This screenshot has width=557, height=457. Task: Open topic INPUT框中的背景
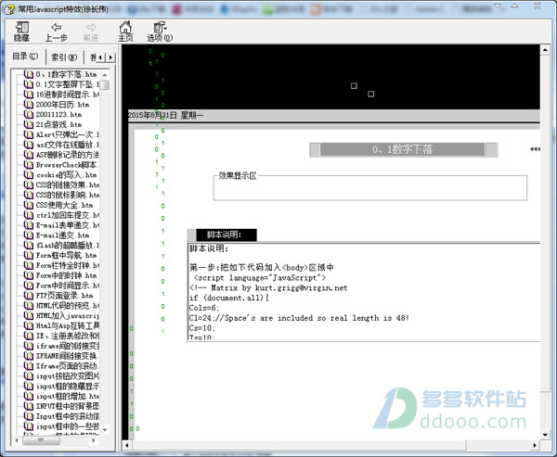pyautogui.click(x=68, y=406)
